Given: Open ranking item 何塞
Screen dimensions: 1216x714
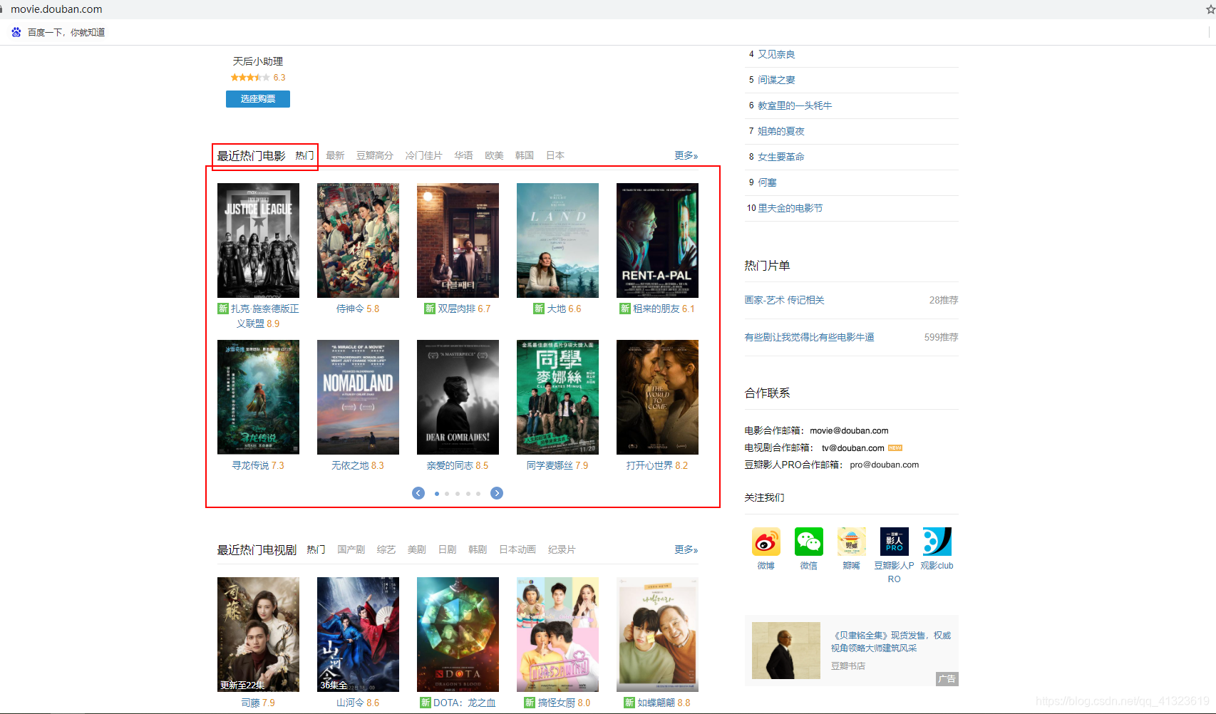Looking at the screenshot, I should tap(767, 182).
